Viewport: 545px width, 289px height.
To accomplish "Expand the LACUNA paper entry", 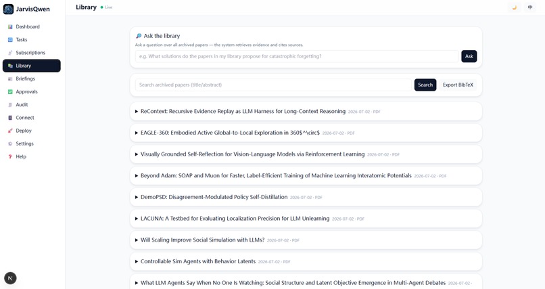I will (306, 219).
